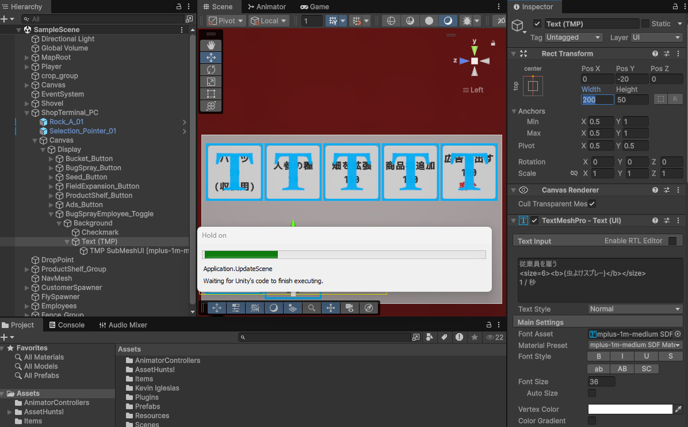The width and height of the screenshot is (688, 427).
Task: Select the Rotate tool in Scene toolbar
Action: 211,70
